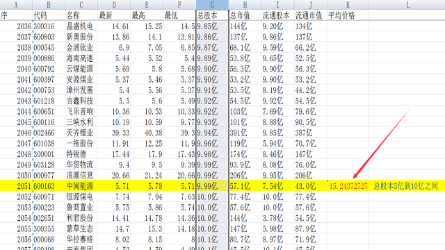
Task: Select column G header
Action: point(212,5)
